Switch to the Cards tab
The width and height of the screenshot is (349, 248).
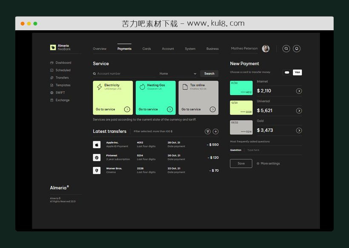coord(146,49)
